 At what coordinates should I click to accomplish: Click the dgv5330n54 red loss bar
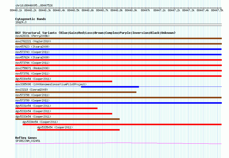pos(64,81)
